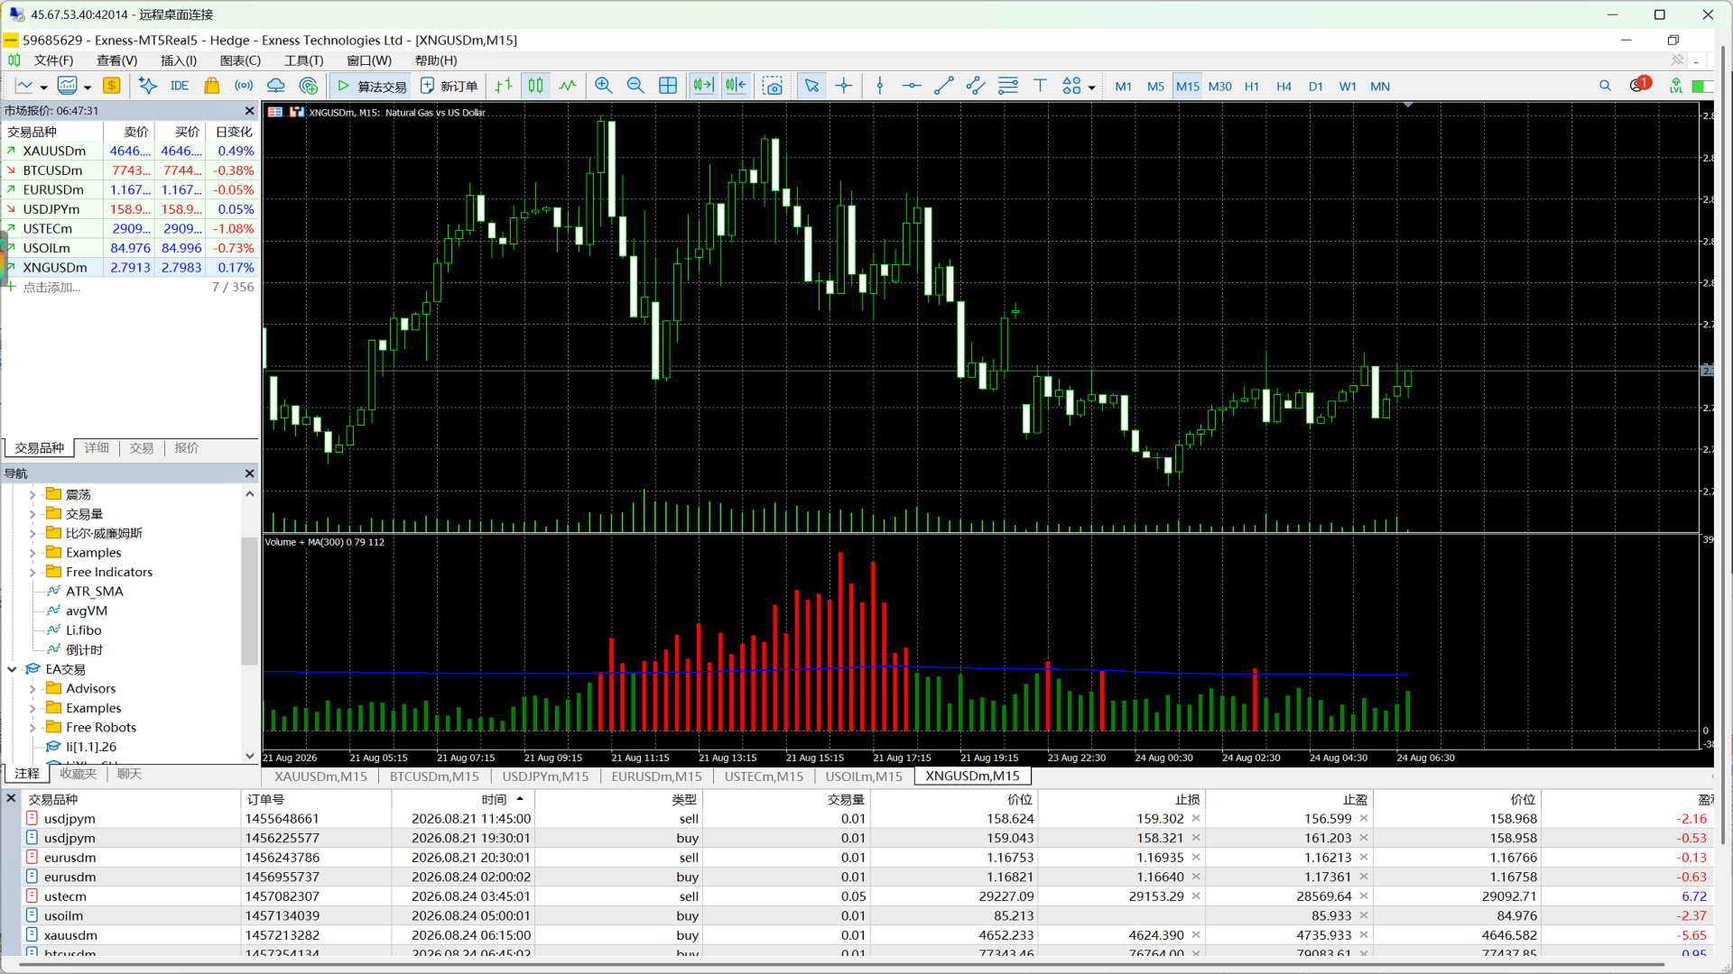Draw a trendline
This screenshot has height=974, width=1733.
coord(944,87)
